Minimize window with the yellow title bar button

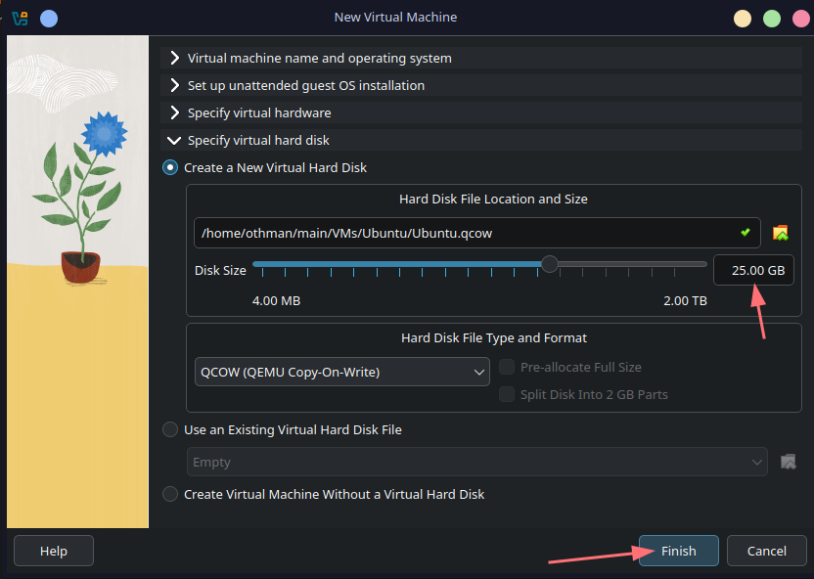pos(744,18)
